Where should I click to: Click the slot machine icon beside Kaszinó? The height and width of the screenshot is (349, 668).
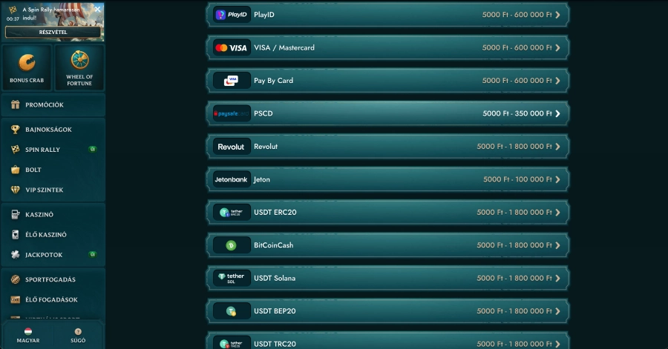click(x=16, y=214)
